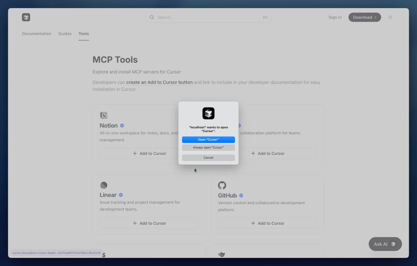Click the "localhost" wants to open message
Screen dimensions: 417x266
208,129
